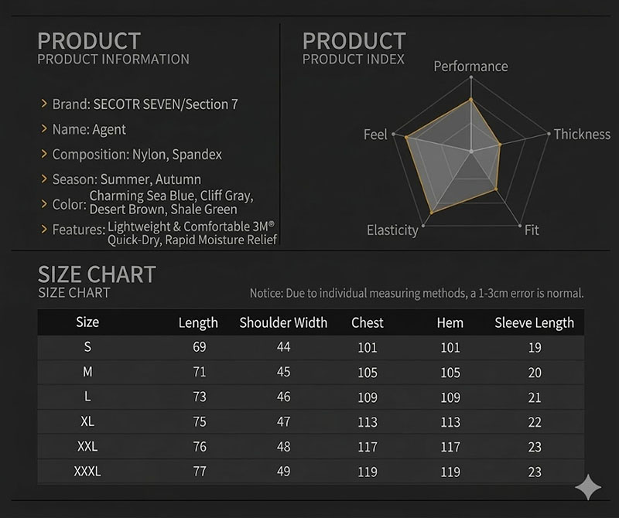Expand the Features row chevron
The width and height of the screenshot is (619, 518).
pos(45,230)
